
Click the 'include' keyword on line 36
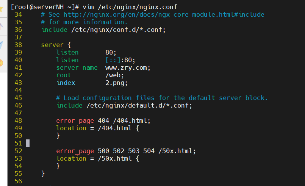55,30
